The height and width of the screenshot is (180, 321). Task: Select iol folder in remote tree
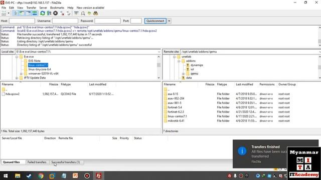[192, 69]
